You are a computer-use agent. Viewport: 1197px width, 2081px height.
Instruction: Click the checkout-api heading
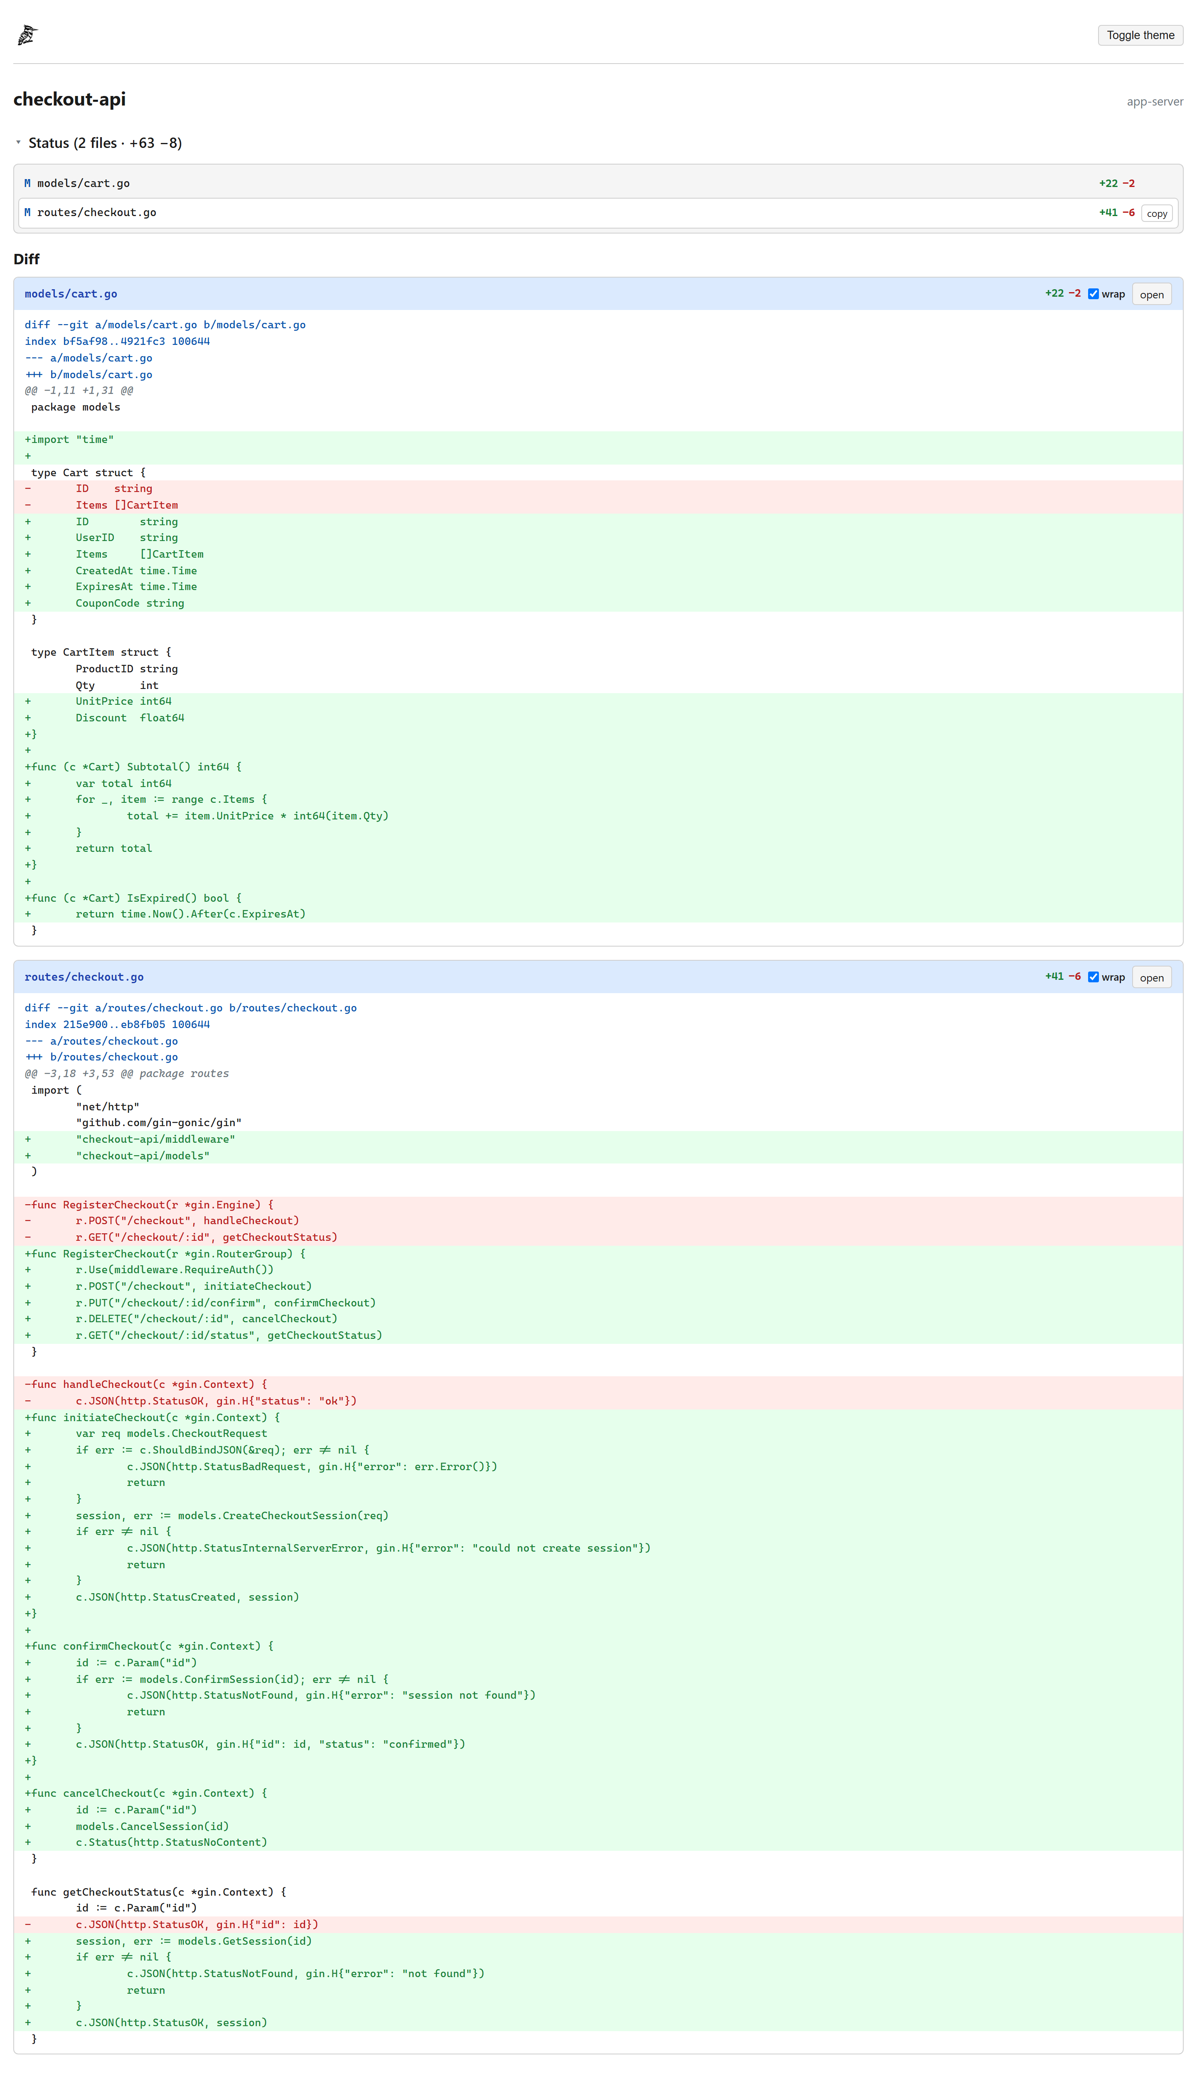pos(70,99)
